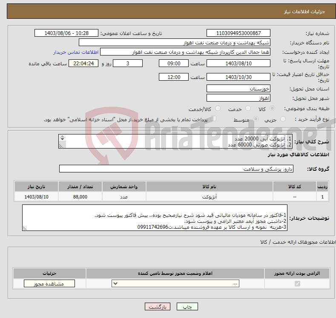Click the quantity cell 88,000

click(x=80, y=197)
